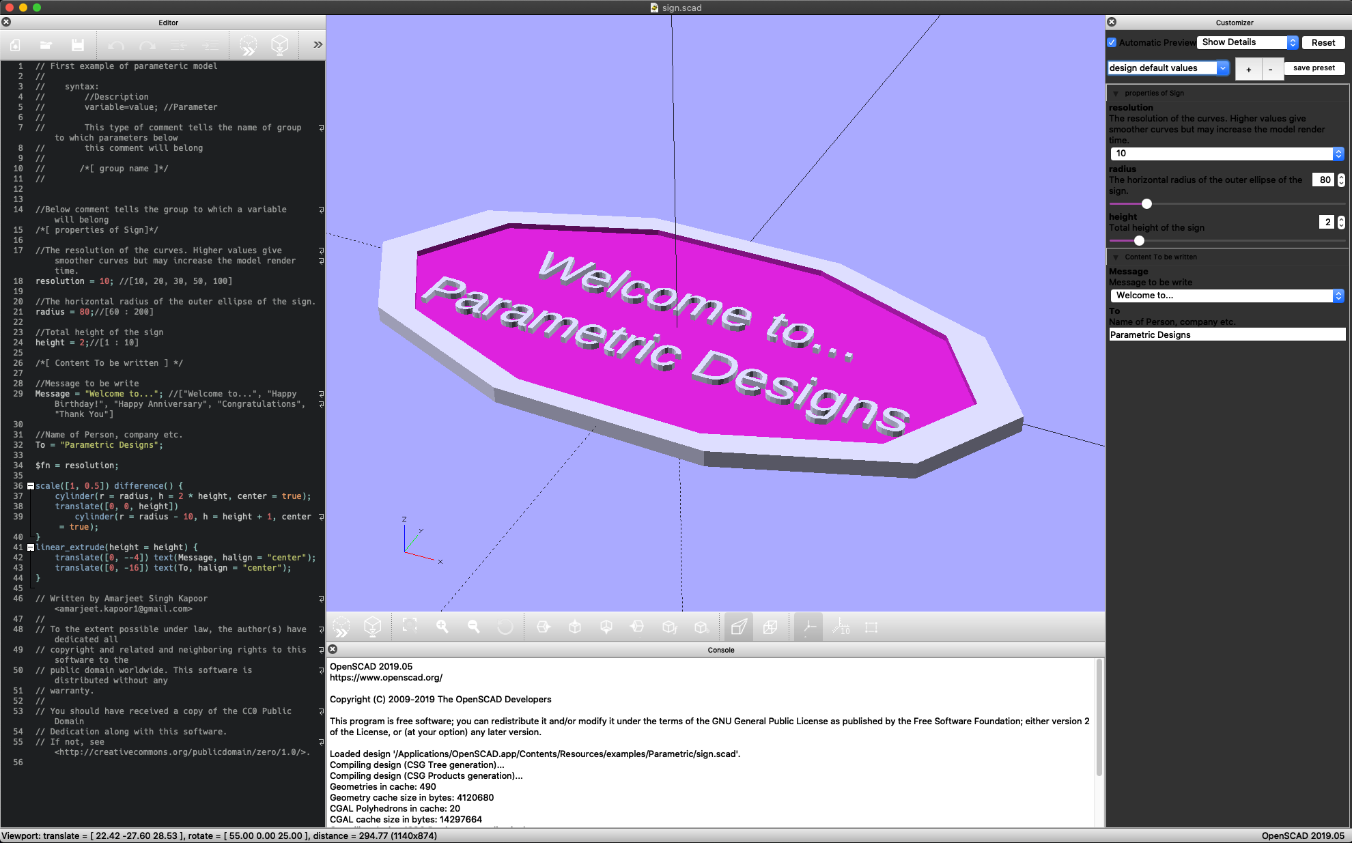Click the save preset button
Viewport: 1352px width, 843px height.
point(1314,68)
